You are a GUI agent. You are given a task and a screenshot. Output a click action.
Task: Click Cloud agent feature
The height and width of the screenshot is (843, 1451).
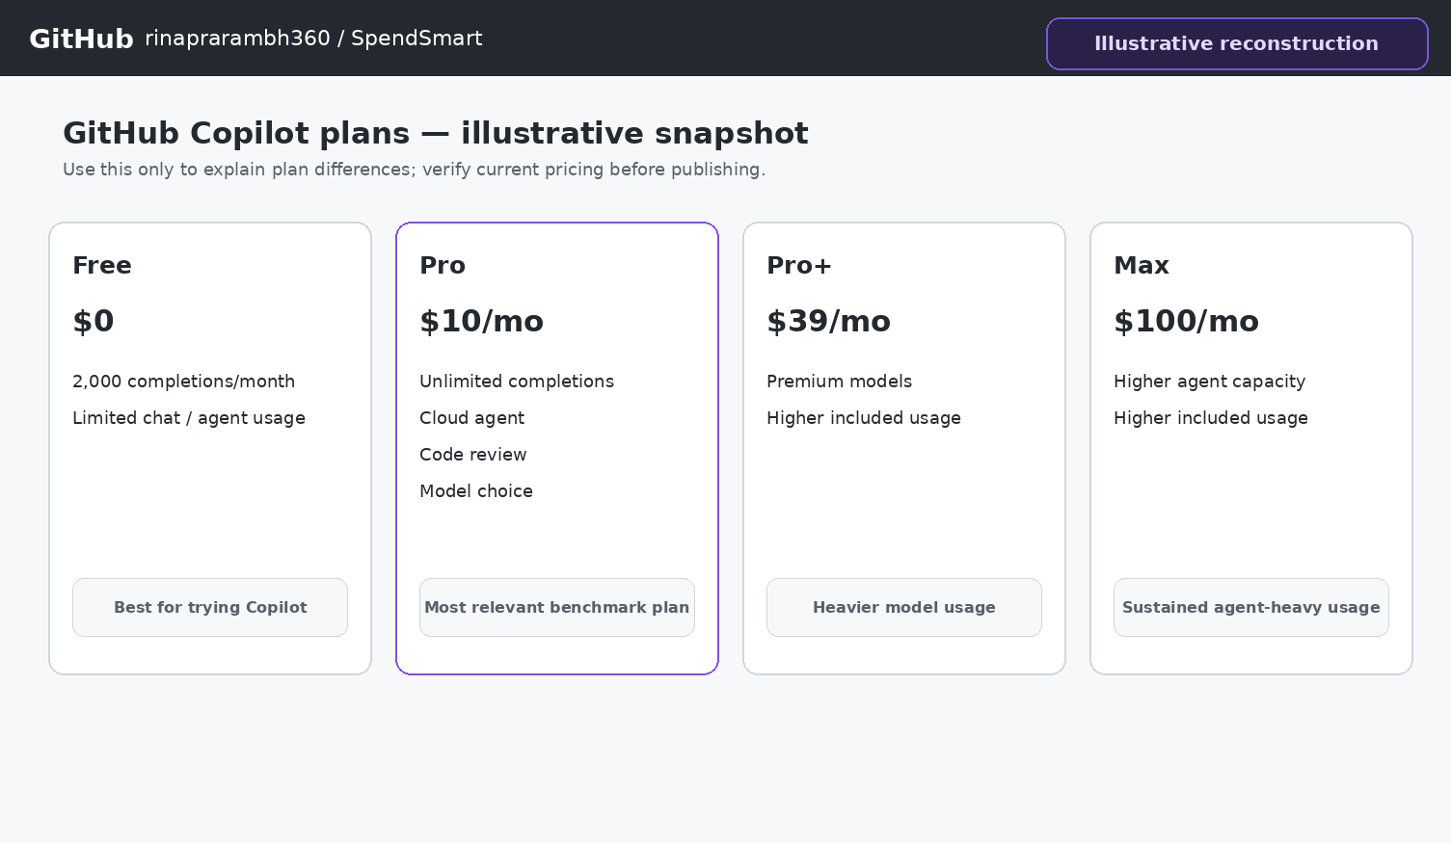point(471,418)
